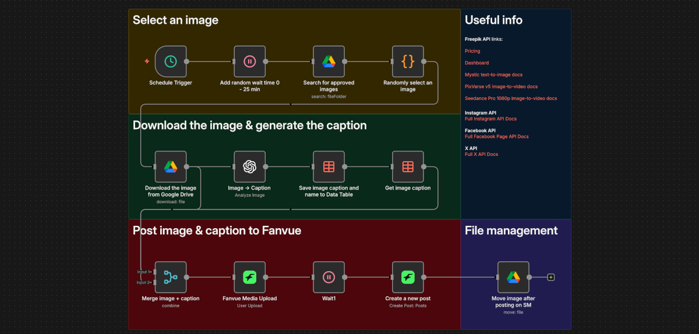The image size is (699, 334).
Task: Click the search: fileFolder subtitle text
Action: [329, 97]
